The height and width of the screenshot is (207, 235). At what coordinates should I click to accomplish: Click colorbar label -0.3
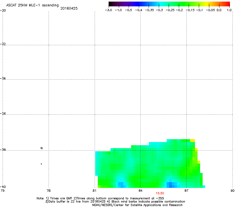click(x=159, y=10)
